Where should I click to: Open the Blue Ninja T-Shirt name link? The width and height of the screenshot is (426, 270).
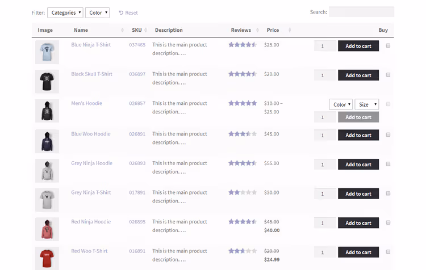pos(91,45)
